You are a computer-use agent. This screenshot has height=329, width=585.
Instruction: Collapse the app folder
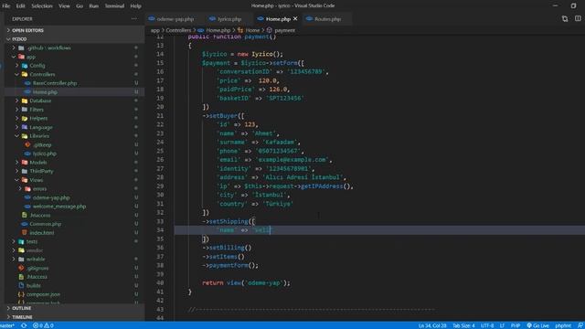pos(14,57)
